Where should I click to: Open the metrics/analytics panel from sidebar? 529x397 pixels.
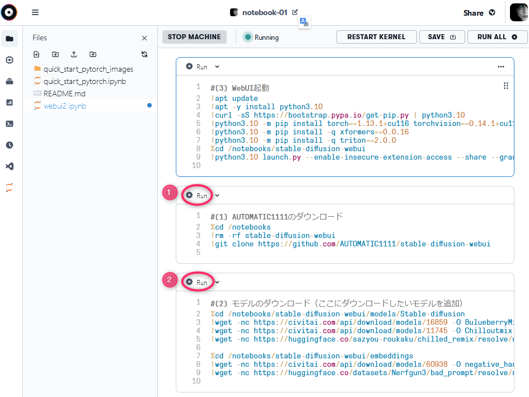9,102
